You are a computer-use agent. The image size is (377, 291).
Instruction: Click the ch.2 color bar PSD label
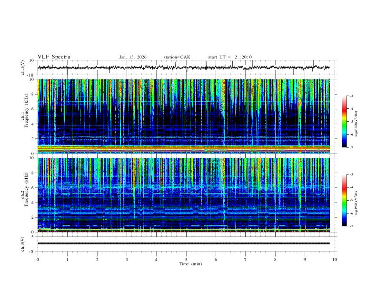coord(357,202)
